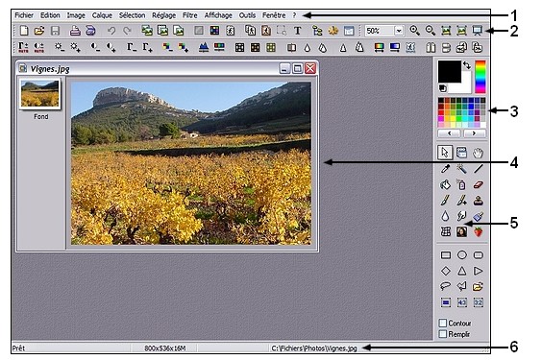Viewport: 542px width, 360px height.
Task: Open the Affichage menu
Action: click(218, 15)
